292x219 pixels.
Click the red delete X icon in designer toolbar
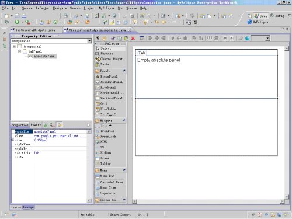click(133, 38)
